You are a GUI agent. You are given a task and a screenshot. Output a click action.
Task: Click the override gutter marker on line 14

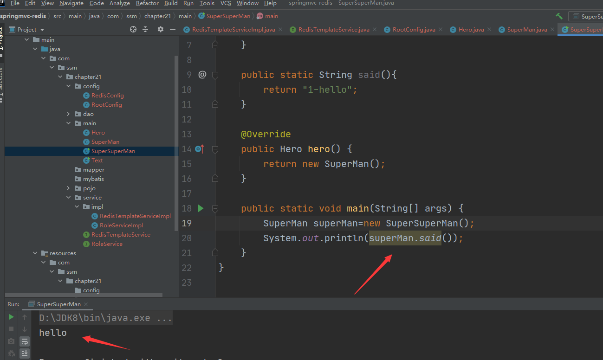tap(200, 149)
